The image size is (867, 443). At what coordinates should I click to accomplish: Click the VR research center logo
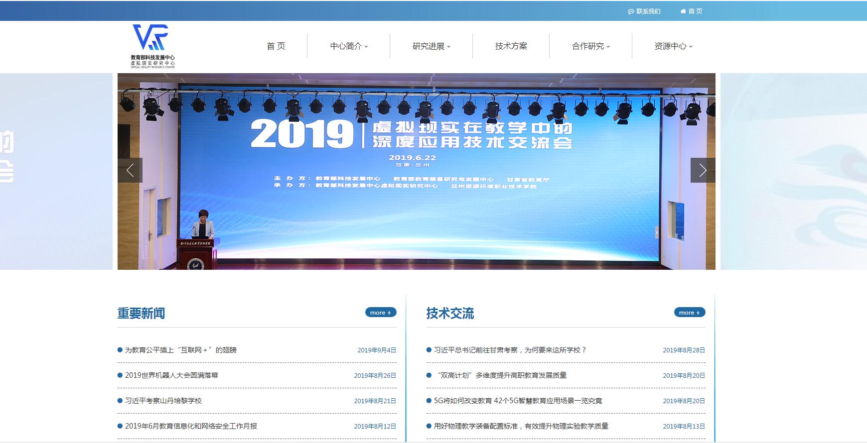point(152,46)
